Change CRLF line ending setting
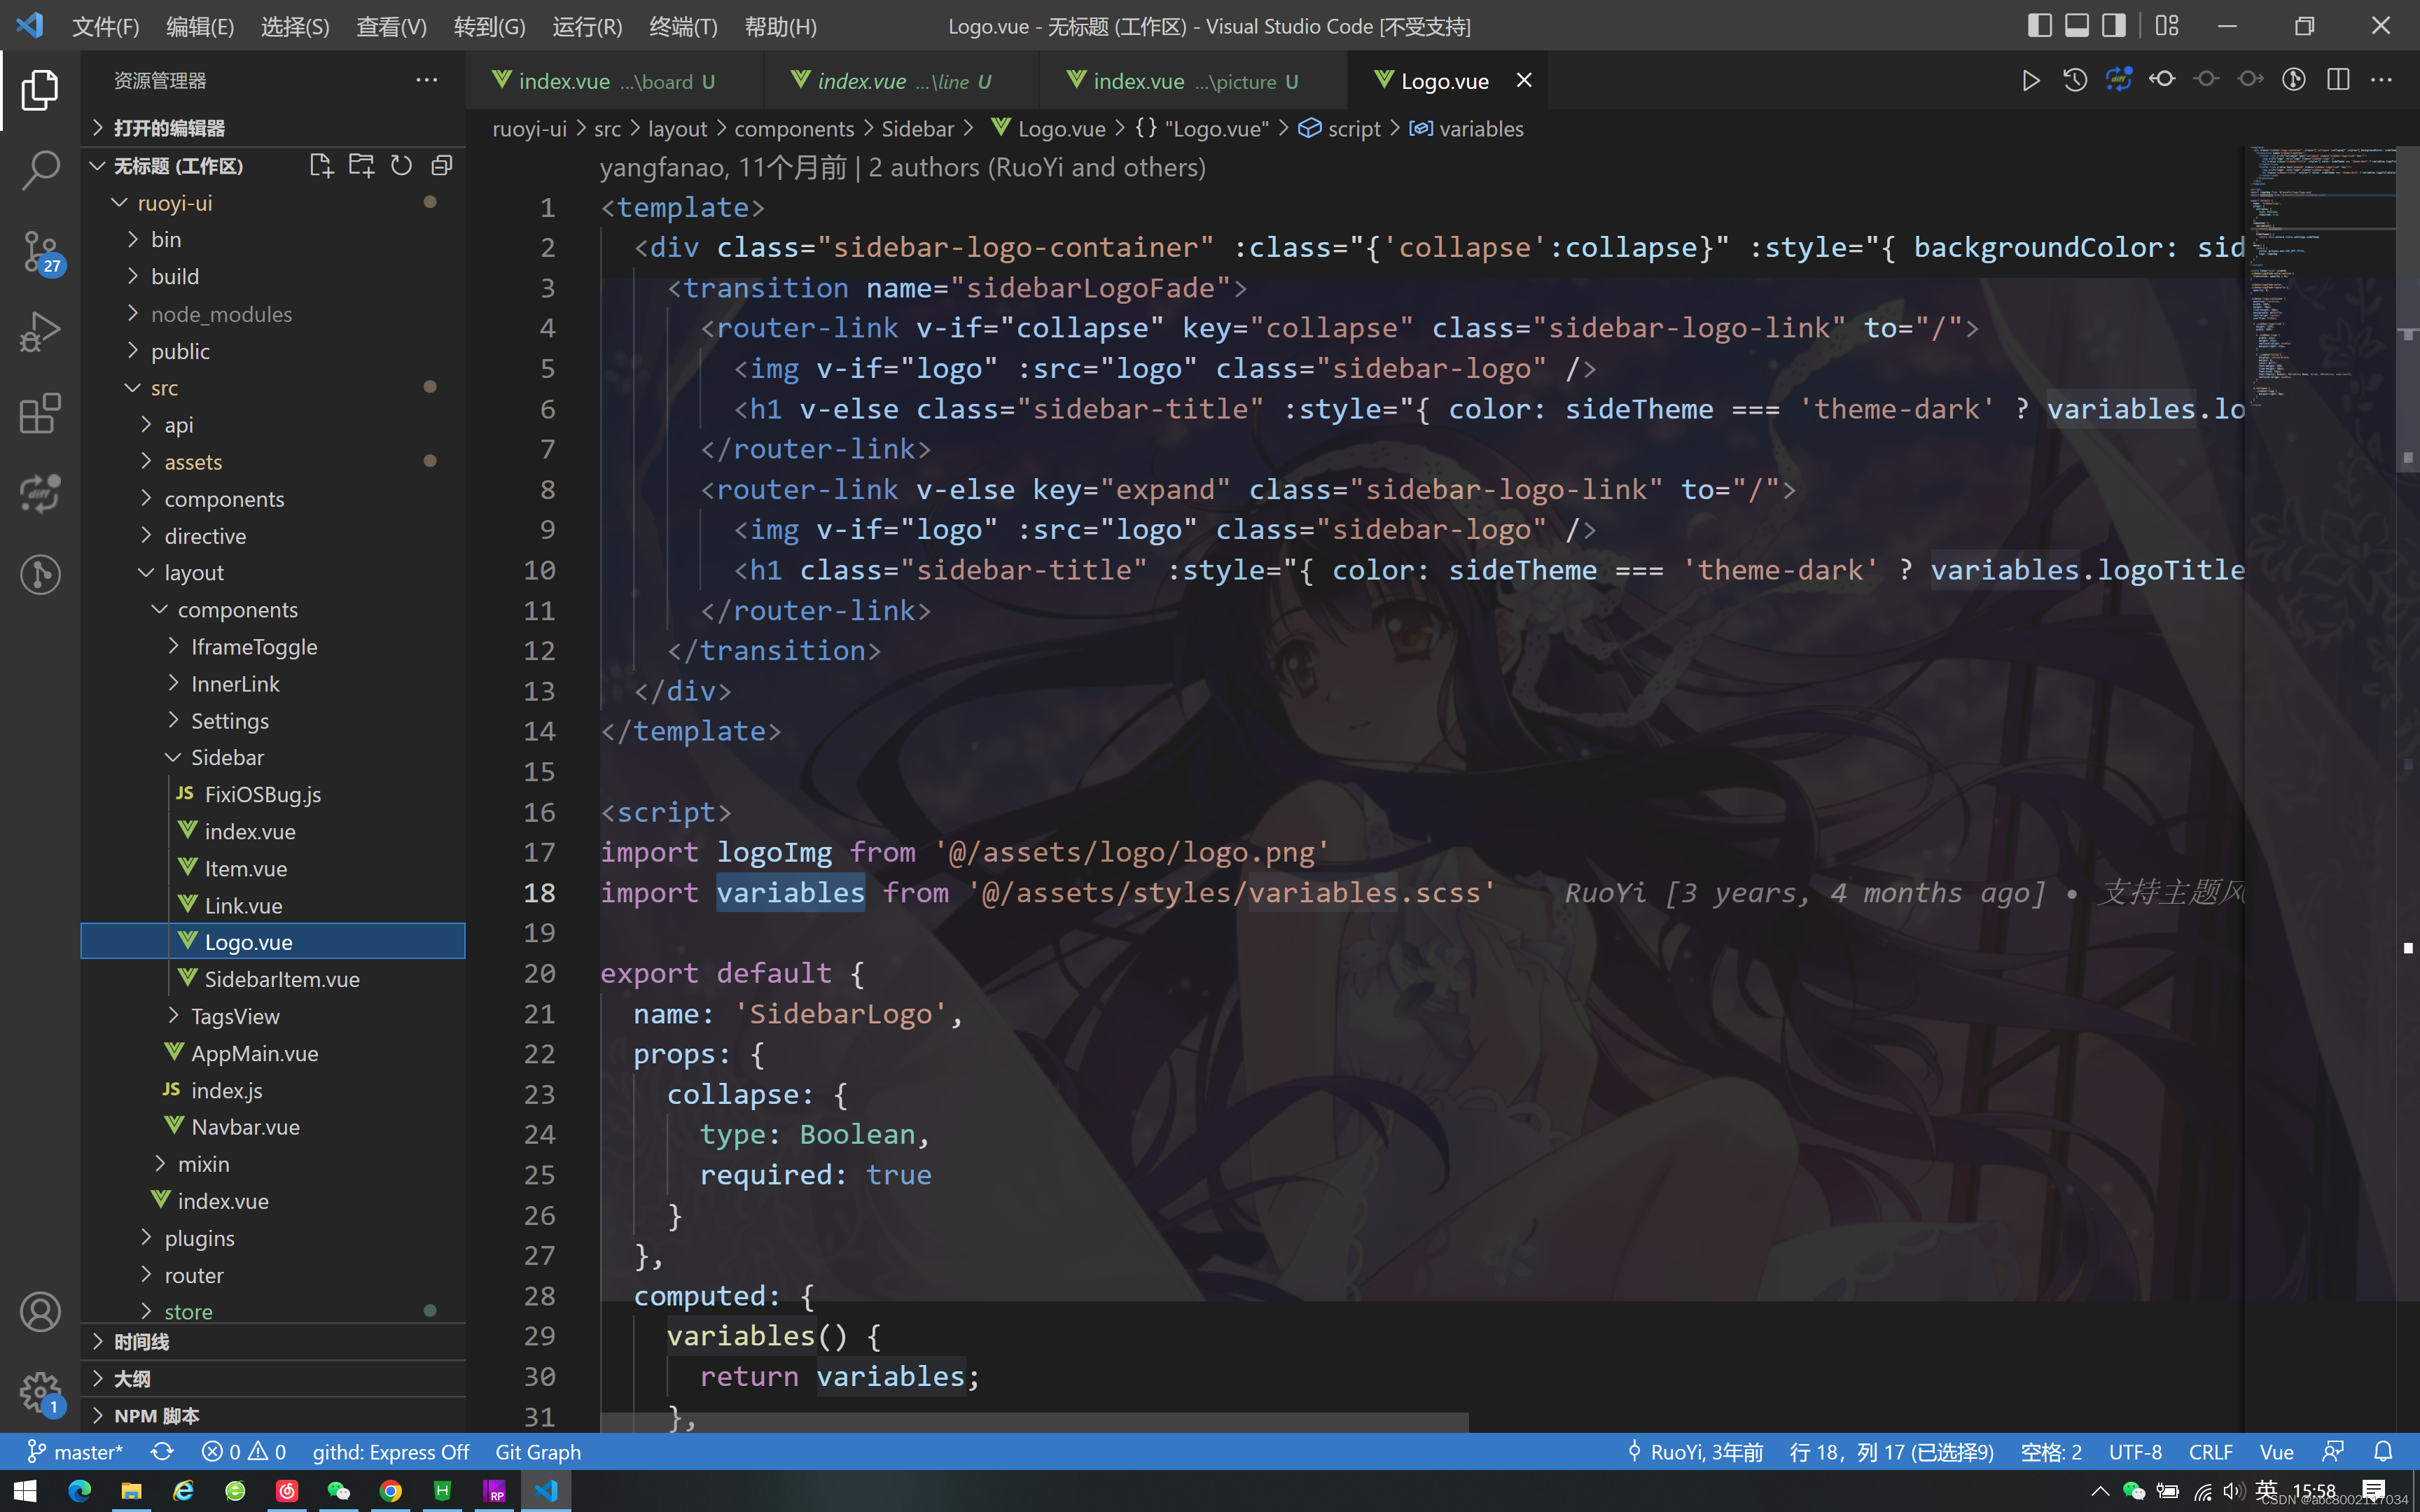 tap(2210, 1451)
